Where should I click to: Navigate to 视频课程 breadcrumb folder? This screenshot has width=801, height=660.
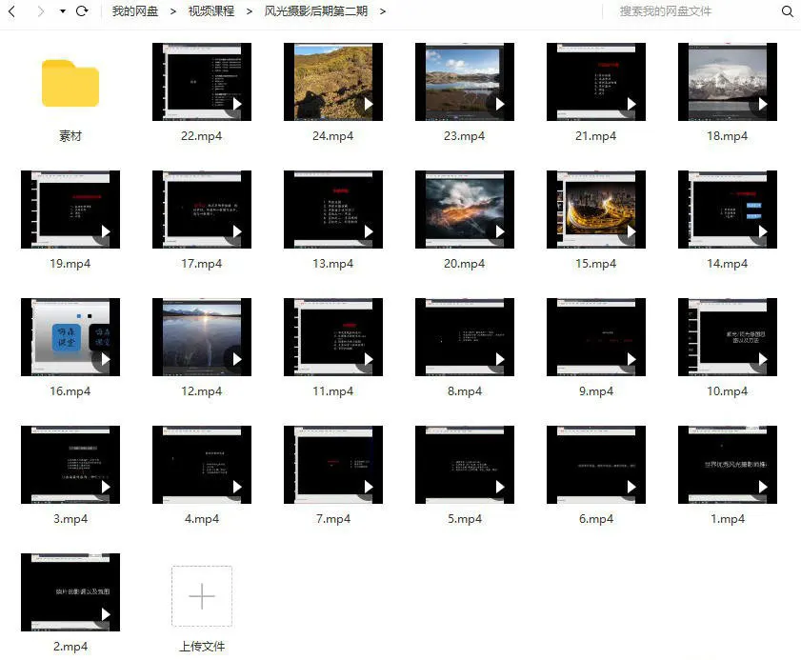210,11
